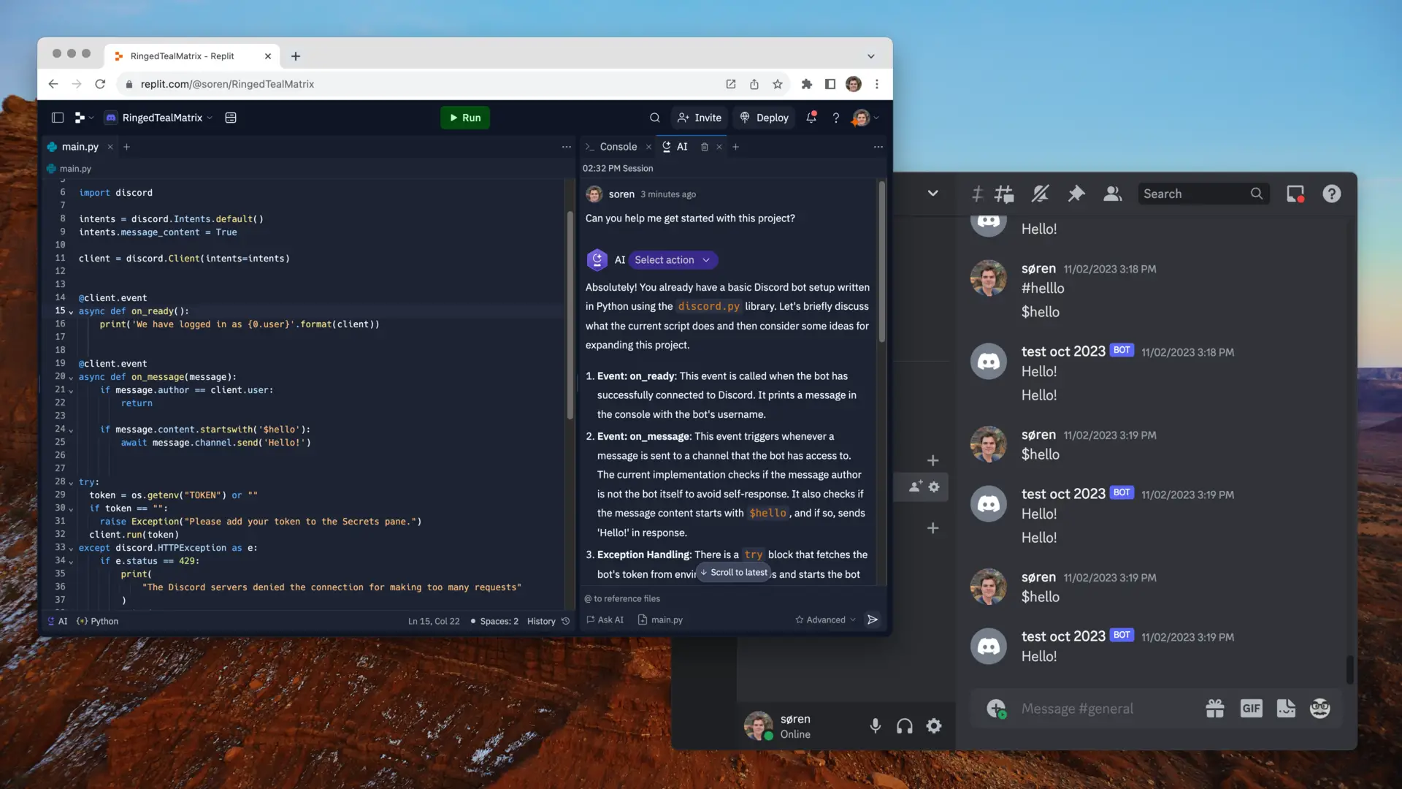The width and height of the screenshot is (1402, 789).
Task: Click the Python language indicator in status bar
Action: tap(104, 622)
